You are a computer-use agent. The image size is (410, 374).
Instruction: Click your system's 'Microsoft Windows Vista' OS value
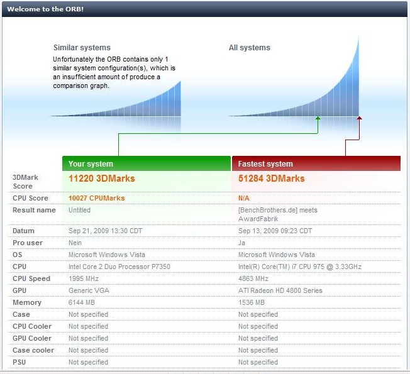[x=107, y=255]
